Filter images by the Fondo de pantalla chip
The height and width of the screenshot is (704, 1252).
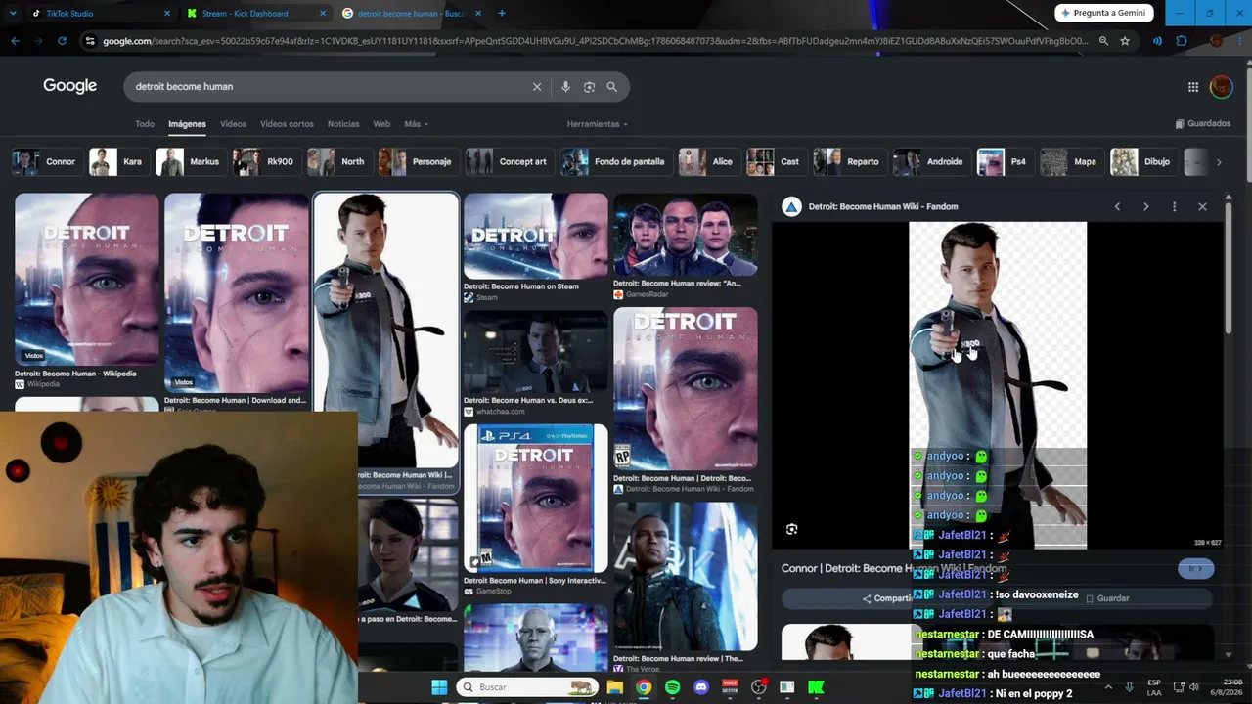click(x=615, y=162)
